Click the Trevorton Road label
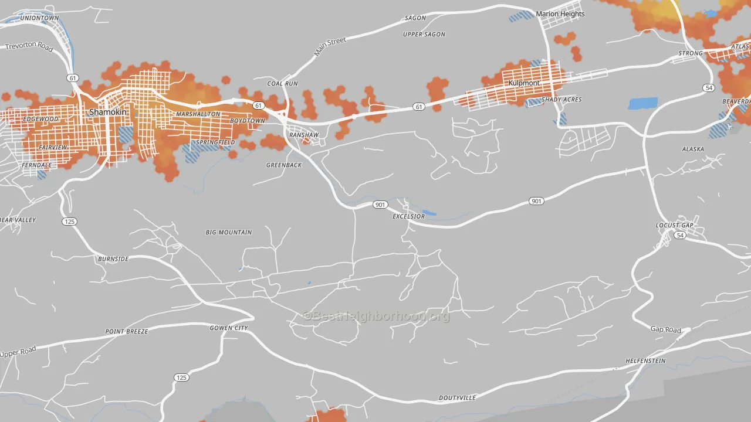 coord(29,46)
